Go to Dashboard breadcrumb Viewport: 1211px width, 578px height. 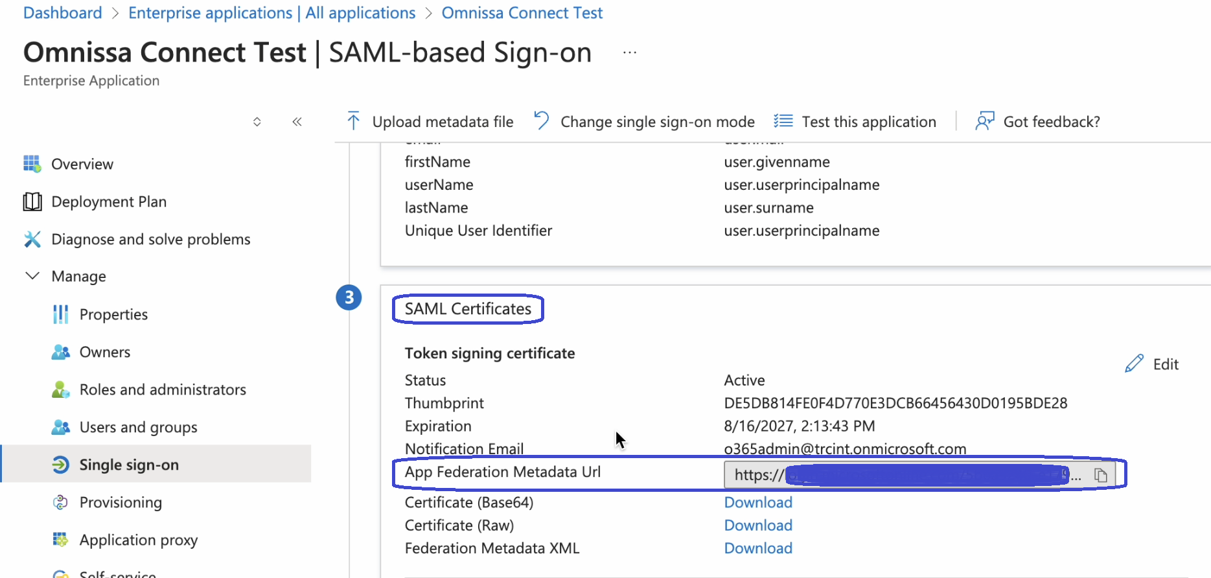click(x=63, y=13)
